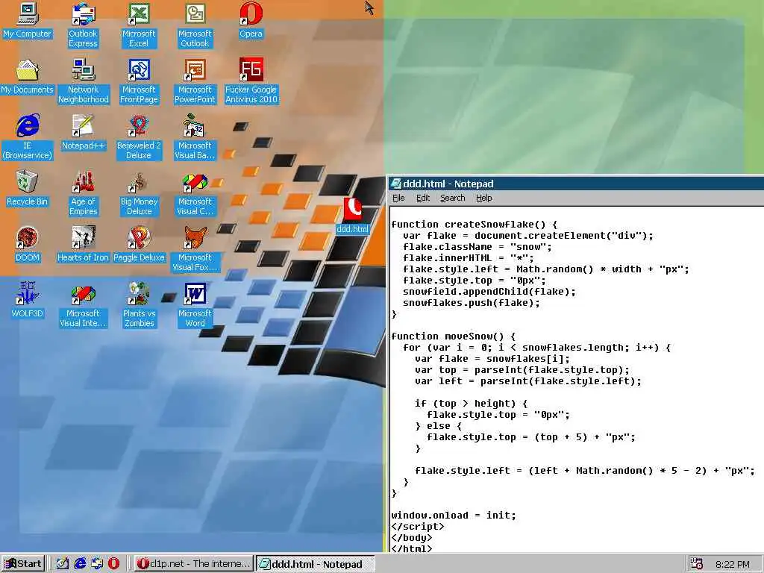Click the '</script>' line in Notepad
Image resolution: width=764 pixels, height=573 pixels.
[x=418, y=527]
